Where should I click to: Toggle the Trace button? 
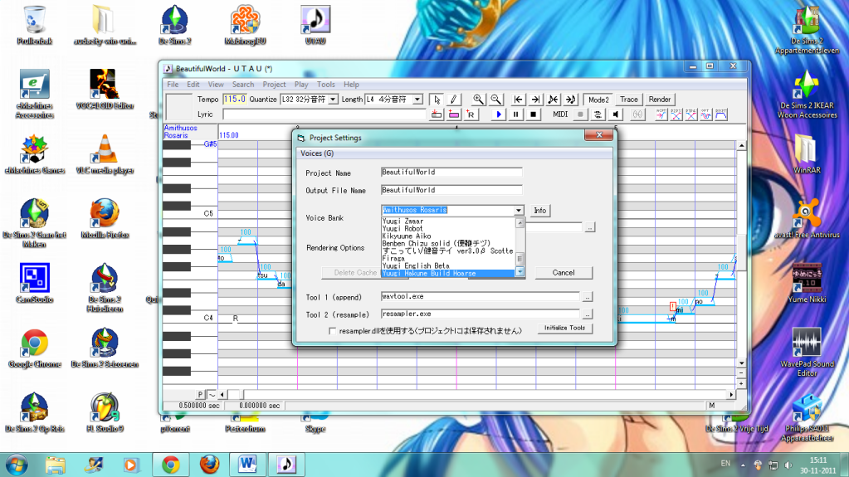(x=629, y=100)
